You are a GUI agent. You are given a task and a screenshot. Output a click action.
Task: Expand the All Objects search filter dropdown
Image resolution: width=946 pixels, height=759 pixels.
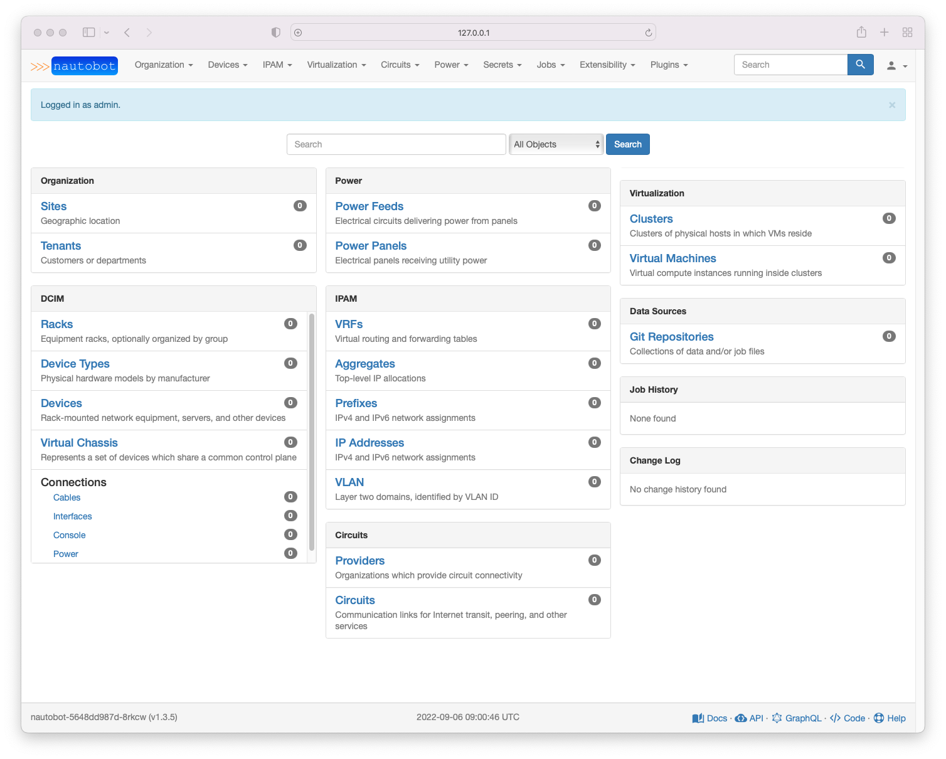(555, 144)
